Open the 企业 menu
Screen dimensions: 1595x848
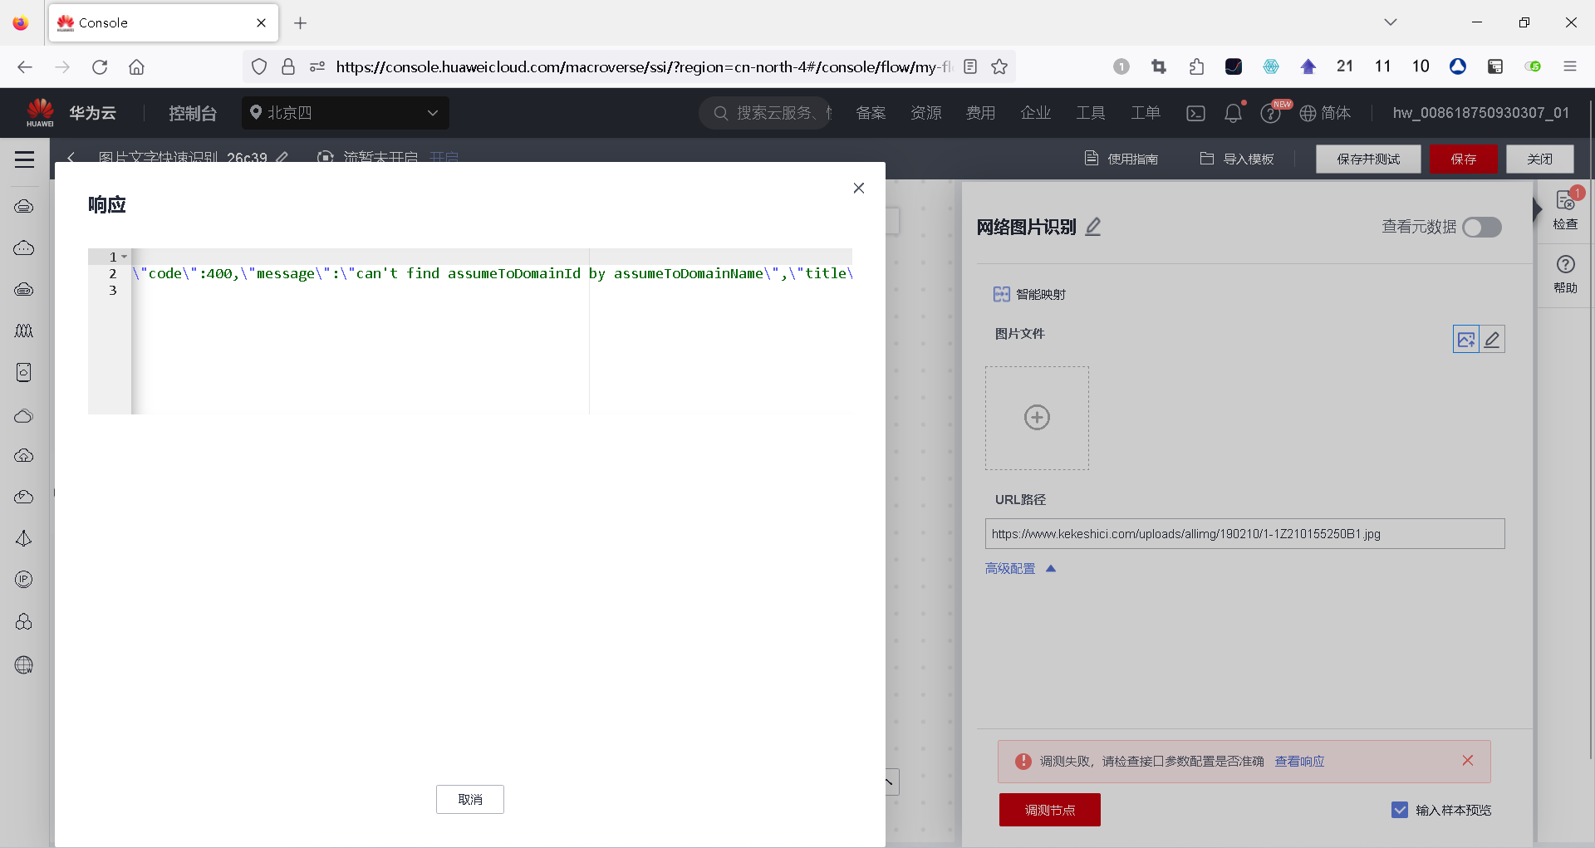[x=1035, y=113]
